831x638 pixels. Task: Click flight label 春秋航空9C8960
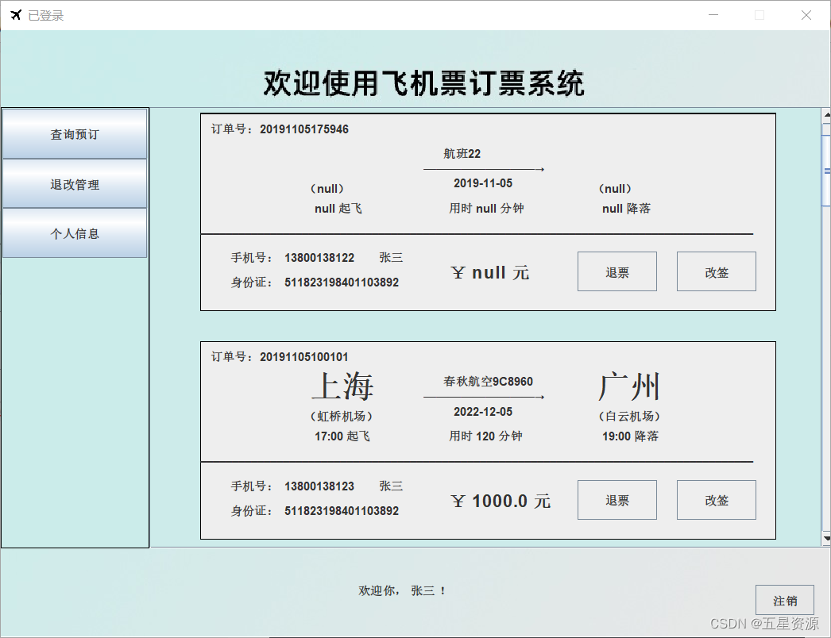click(488, 381)
